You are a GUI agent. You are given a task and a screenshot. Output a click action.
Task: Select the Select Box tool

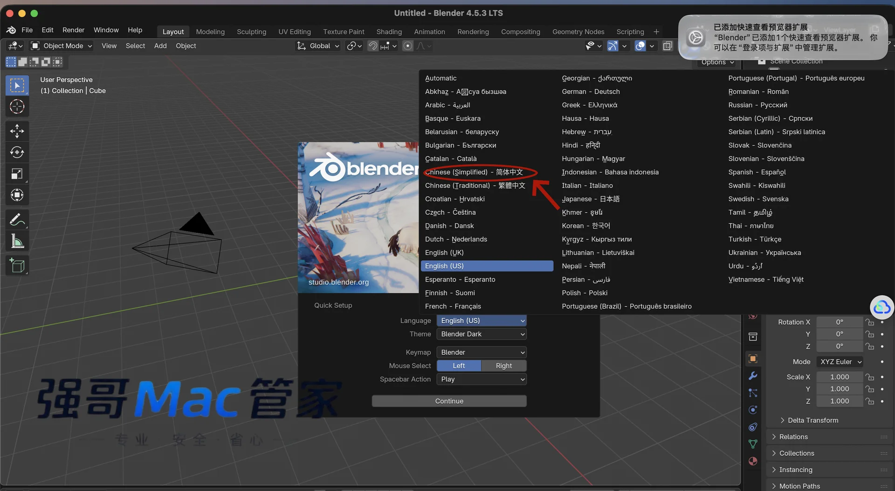click(17, 86)
